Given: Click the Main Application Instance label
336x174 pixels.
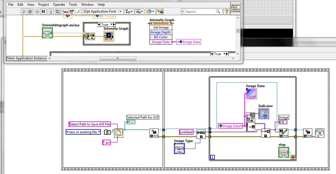Looking at the screenshot, I should click(27, 58).
